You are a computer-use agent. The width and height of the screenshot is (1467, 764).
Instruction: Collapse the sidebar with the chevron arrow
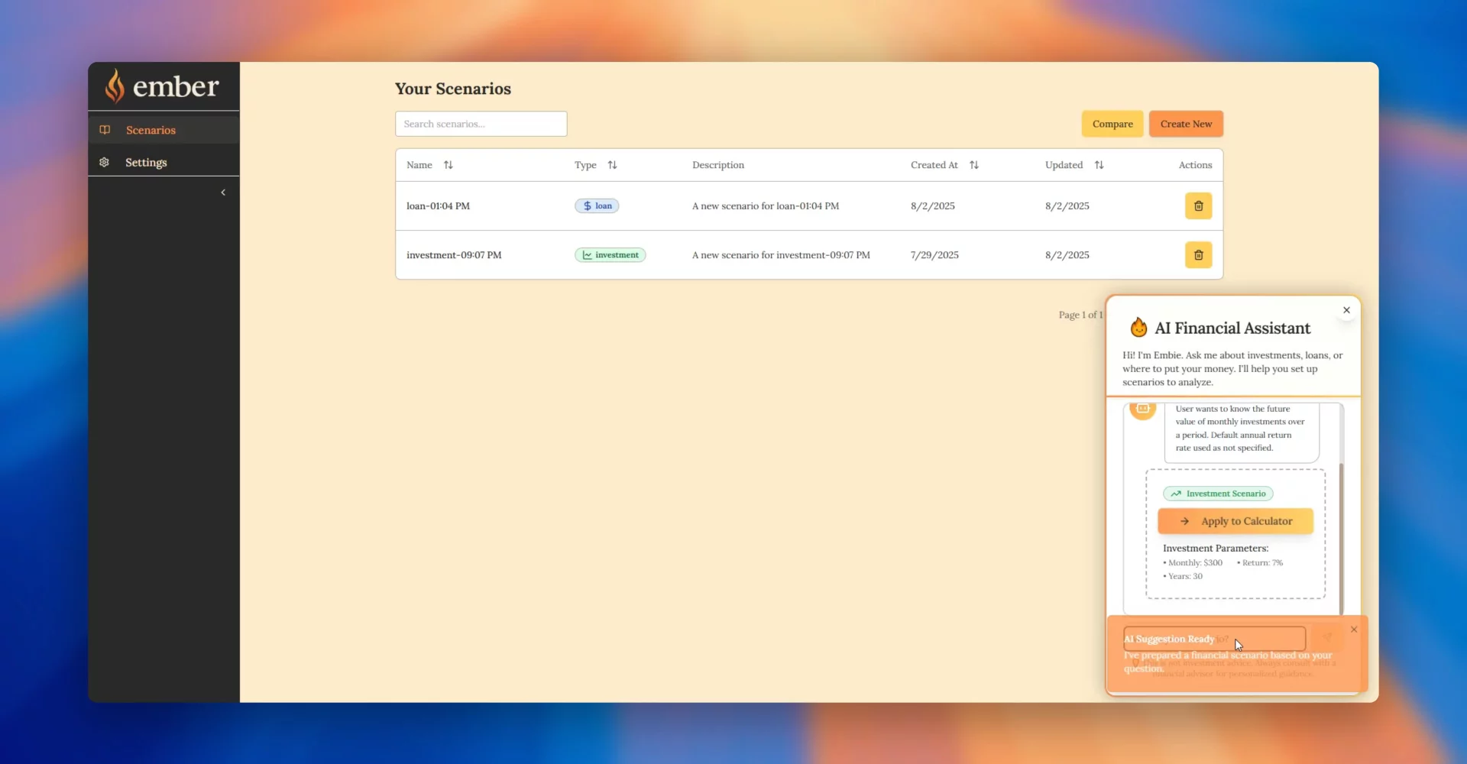223,193
